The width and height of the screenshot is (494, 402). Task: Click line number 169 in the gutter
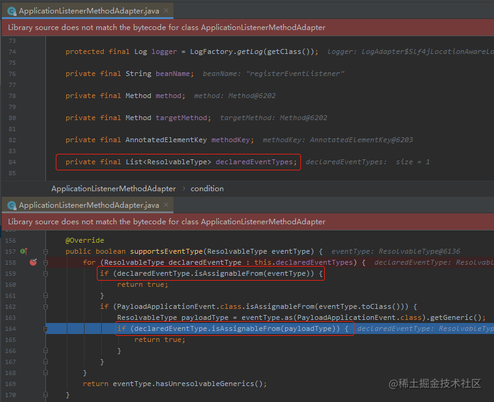tap(10, 384)
